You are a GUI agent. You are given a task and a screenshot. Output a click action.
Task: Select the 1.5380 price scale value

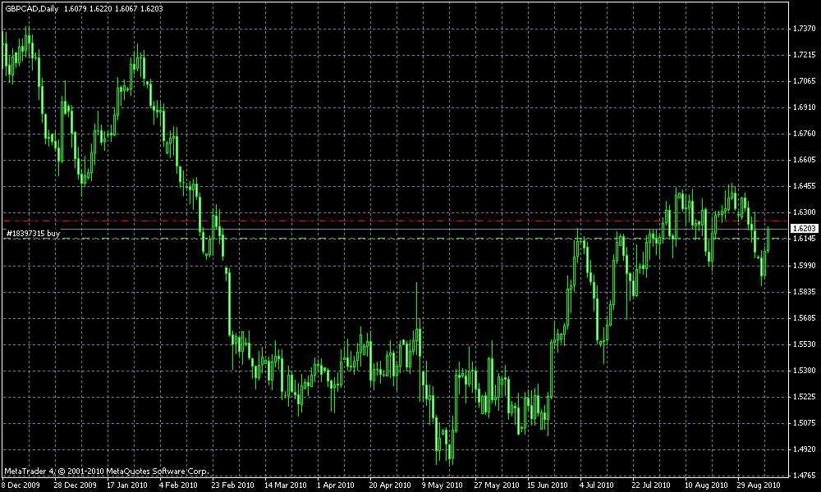[x=805, y=370]
